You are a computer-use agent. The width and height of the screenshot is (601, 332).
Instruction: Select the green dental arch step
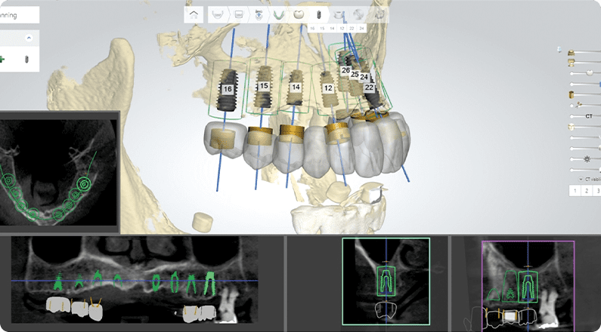278,14
